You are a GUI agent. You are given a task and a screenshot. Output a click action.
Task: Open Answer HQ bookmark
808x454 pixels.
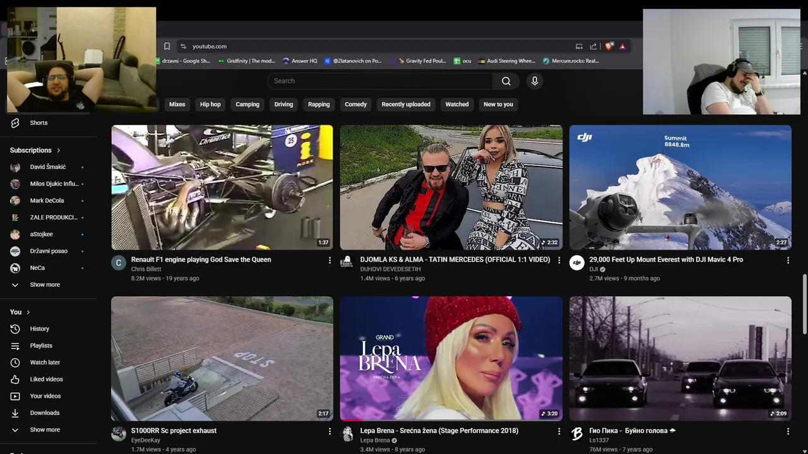coord(300,61)
